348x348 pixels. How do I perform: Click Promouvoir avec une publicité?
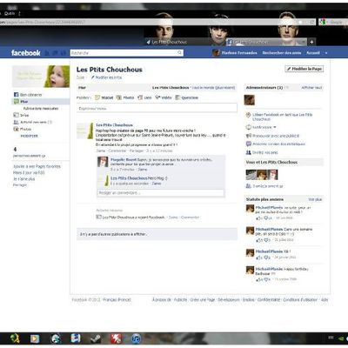276,136
